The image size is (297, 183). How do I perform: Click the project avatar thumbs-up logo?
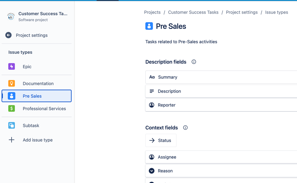(11, 16)
